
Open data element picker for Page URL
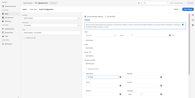[x=161, y=77]
